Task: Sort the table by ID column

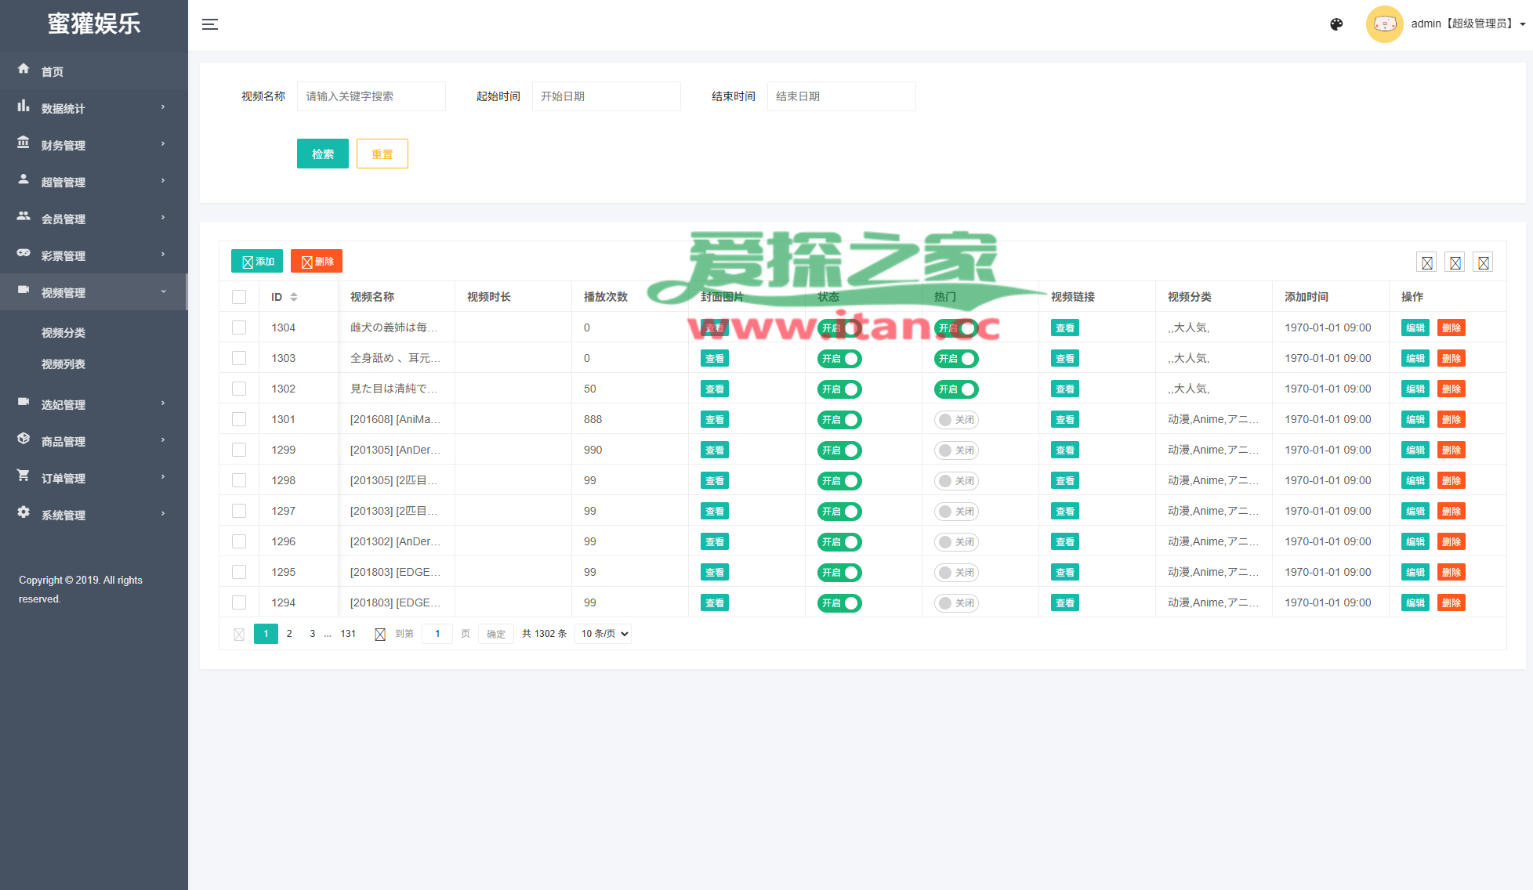Action: point(294,297)
